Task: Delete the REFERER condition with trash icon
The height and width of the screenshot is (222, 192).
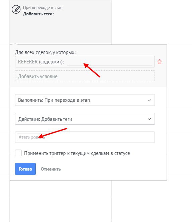Action: (x=159, y=62)
